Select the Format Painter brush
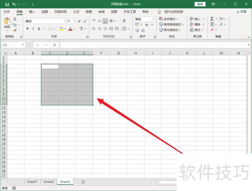 pyautogui.click(x=15, y=30)
